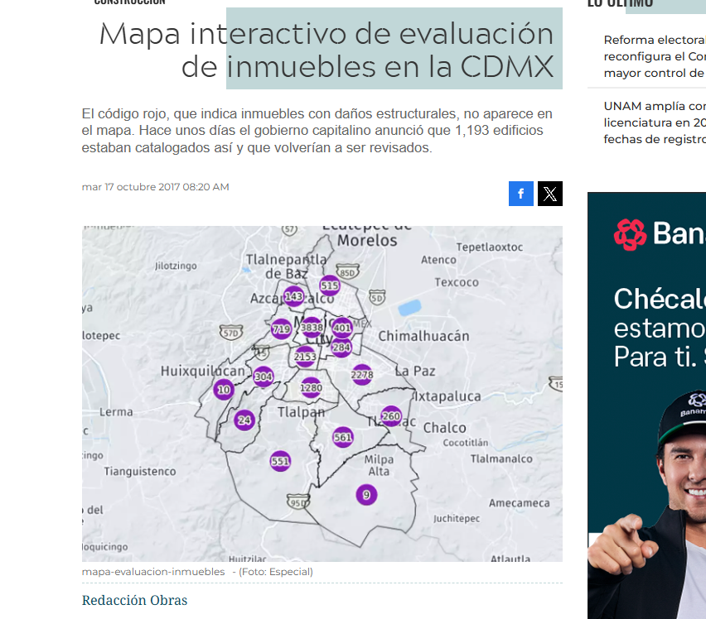Click the 719 purple marker
Screen dimensions: 706x619
(281, 329)
